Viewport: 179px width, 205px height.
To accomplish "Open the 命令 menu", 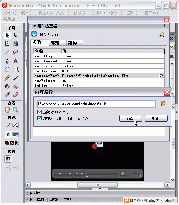I will point(116,13).
